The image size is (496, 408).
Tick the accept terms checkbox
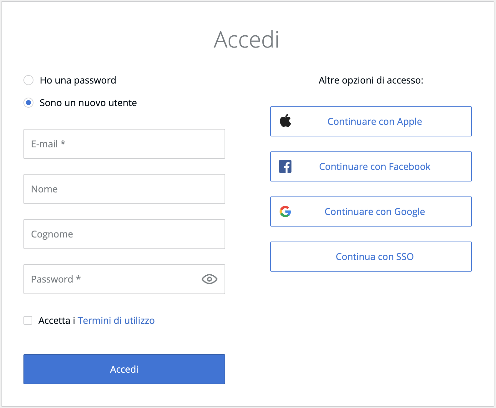(28, 320)
